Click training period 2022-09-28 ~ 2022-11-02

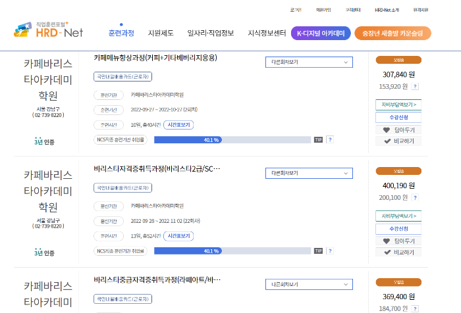[165, 221]
